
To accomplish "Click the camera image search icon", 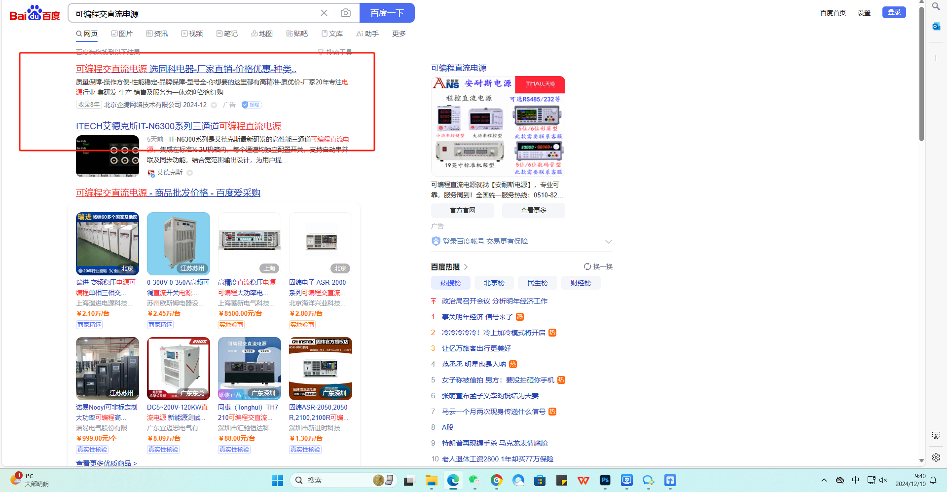I will 346,13.
